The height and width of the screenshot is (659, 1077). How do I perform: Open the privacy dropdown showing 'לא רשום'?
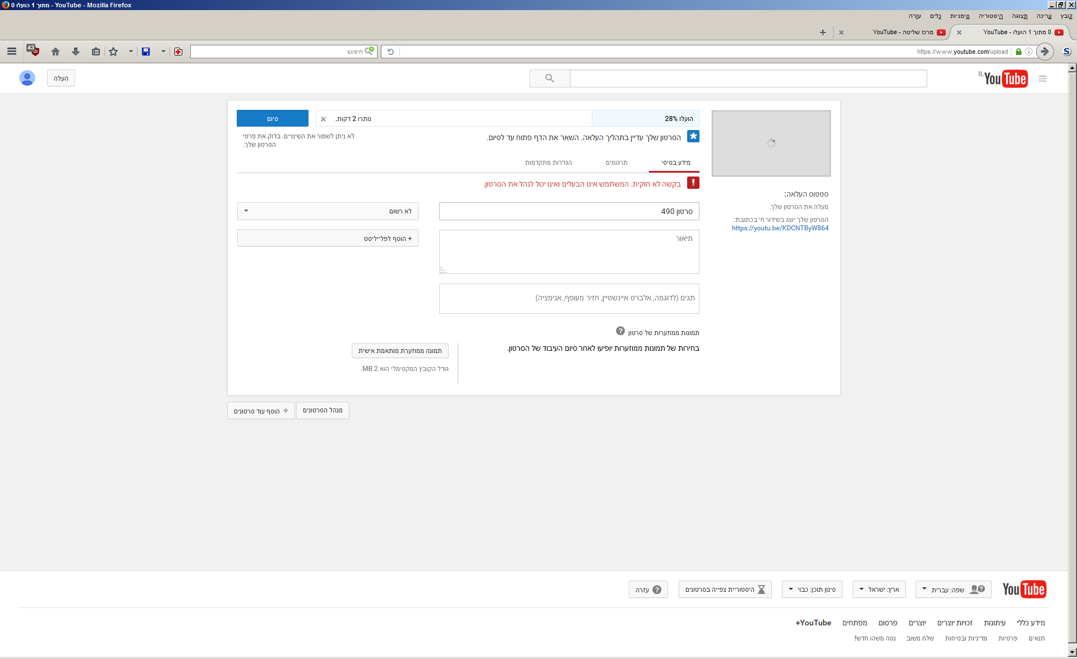[328, 211]
